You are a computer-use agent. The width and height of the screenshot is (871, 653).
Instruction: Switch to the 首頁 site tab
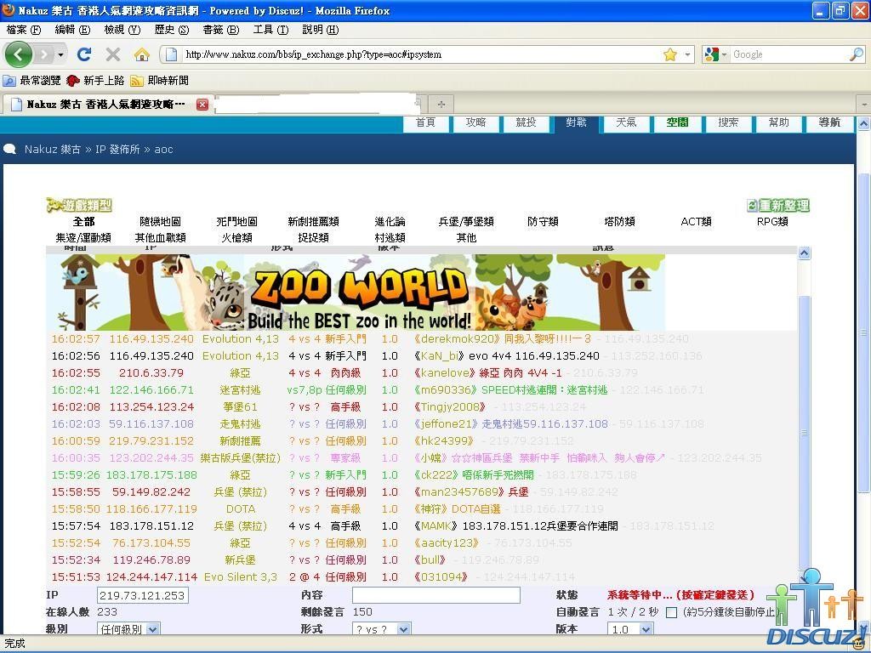pyautogui.click(x=425, y=122)
